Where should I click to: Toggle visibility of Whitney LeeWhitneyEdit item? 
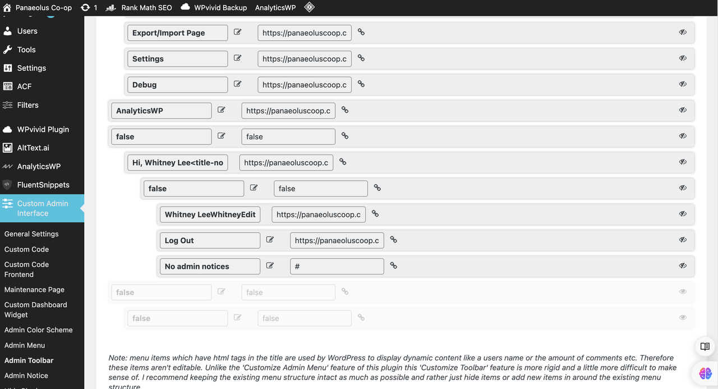click(683, 214)
